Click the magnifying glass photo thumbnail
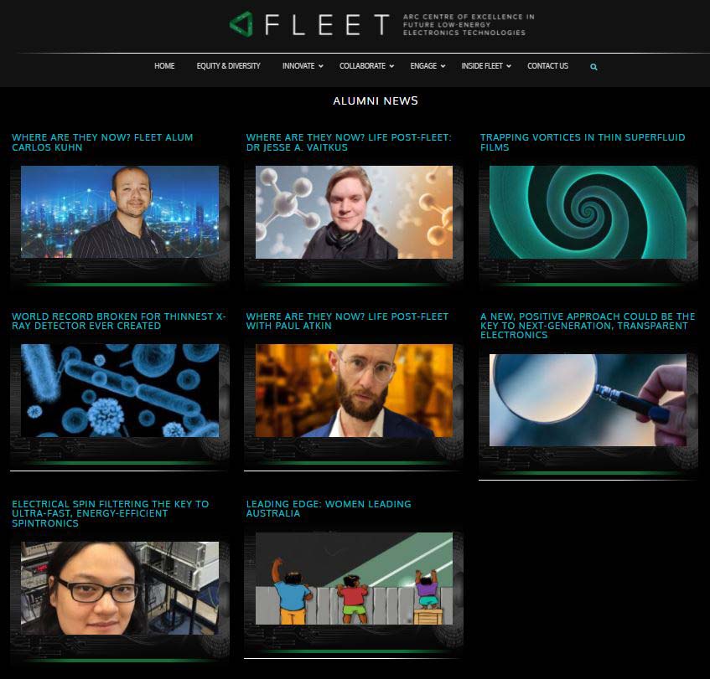The height and width of the screenshot is (679, 710). [588, 400]
